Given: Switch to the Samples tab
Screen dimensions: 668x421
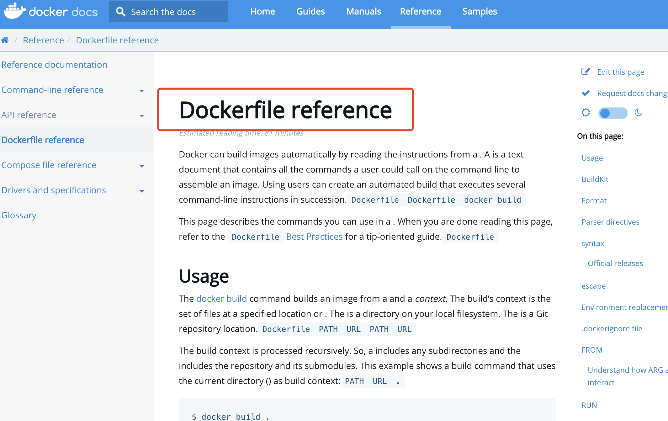Looking at the screenshot, I should tap(479, 12).
